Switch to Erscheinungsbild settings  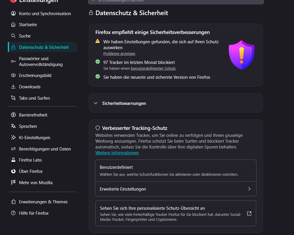[x=42, y=75]
